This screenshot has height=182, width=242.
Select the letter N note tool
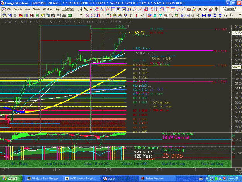(x=205, y=9)
